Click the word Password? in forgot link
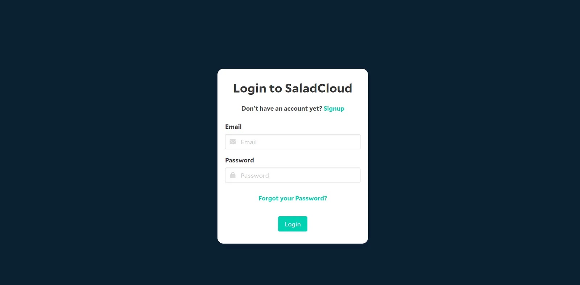 coord(311,198)
